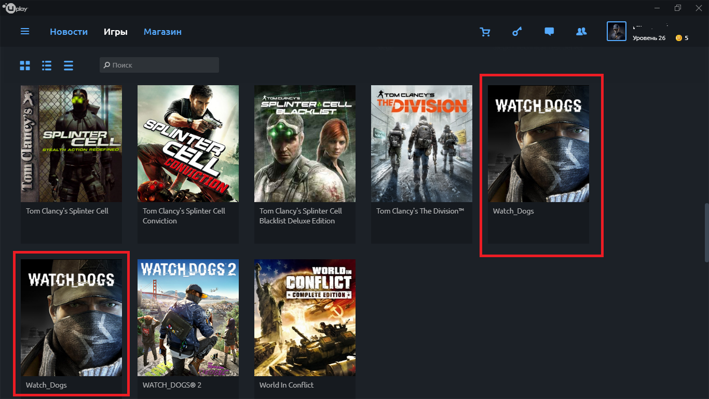Close the Uplay window
The width and height of the screenshot is (709, 399).
pos(699,8)
